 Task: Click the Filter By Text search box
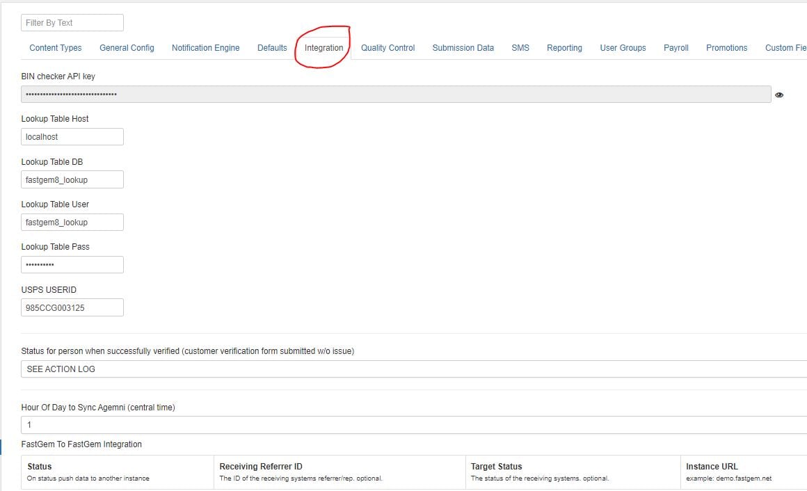[x=72, y=23]
